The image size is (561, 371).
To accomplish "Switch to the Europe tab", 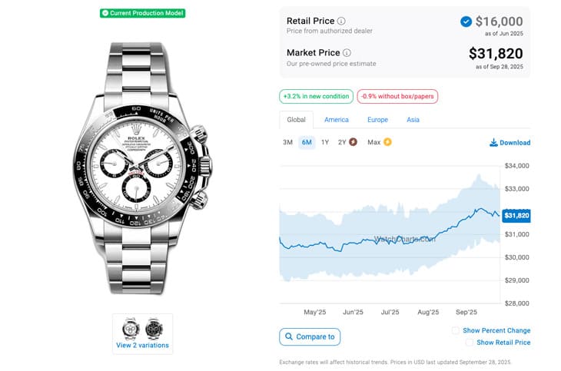I will click(377, 120).
